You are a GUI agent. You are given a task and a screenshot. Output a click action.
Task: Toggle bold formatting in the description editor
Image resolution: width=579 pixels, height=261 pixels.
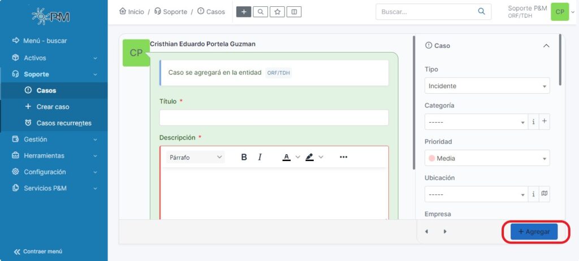point(244,157)
